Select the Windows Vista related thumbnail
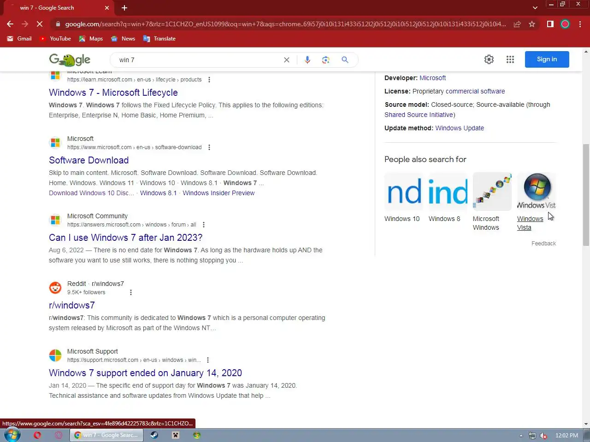Image resolution: width=590 pixels, height=442 pixels. tap(536, 192)
